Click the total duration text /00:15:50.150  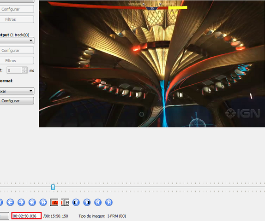tap(55, 216)
